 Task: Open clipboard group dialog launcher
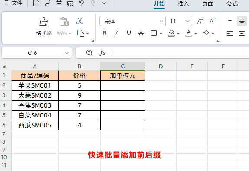tap(92, 41)
